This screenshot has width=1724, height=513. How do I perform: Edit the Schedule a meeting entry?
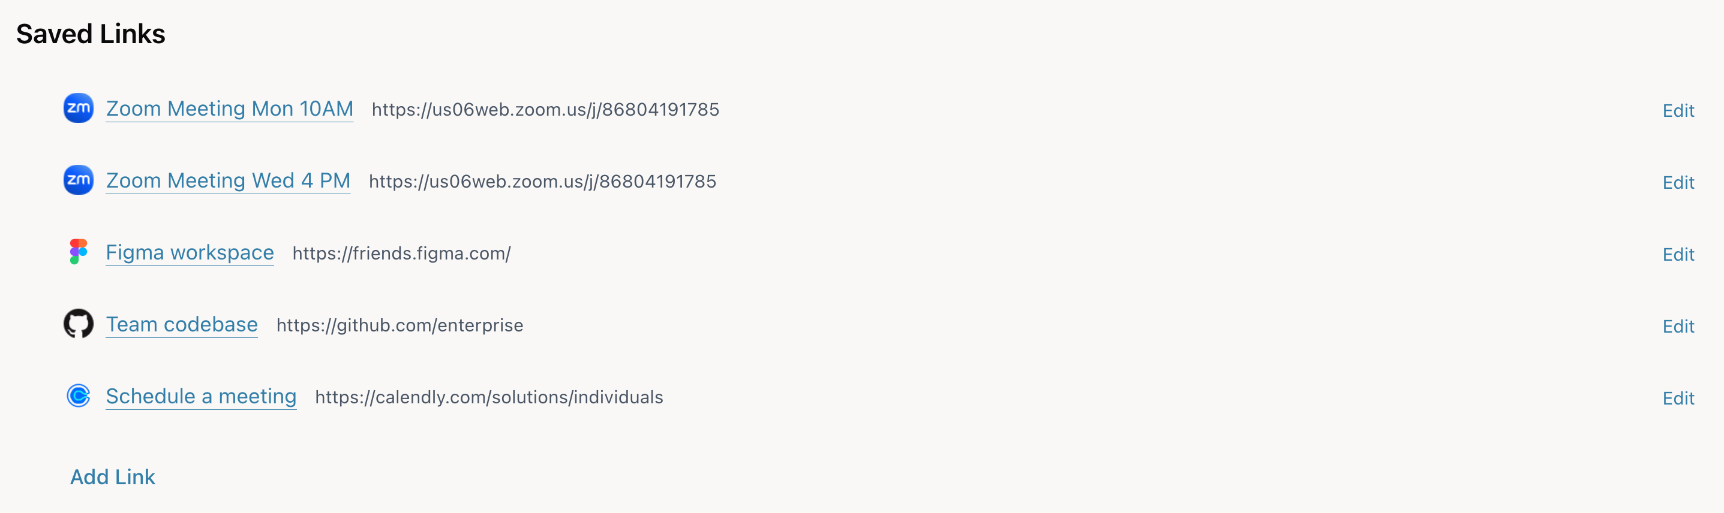click(1678, 399)
